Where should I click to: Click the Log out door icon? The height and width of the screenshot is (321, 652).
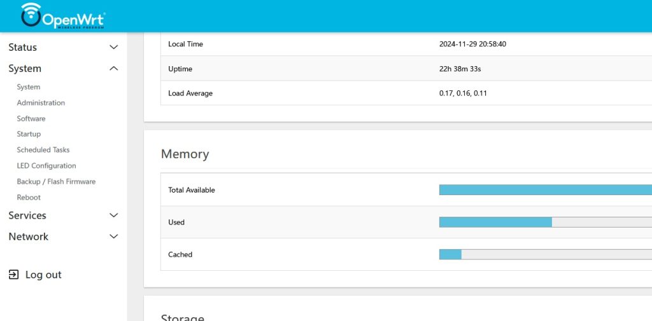[x=13, y=275]
